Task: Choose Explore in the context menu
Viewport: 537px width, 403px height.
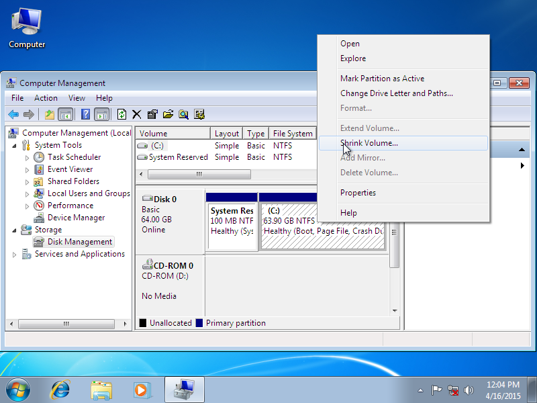Action: pos(403,58)
